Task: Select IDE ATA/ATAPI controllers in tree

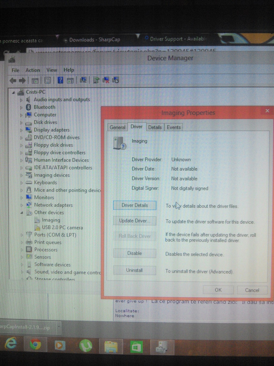Action: pos(63,167)
